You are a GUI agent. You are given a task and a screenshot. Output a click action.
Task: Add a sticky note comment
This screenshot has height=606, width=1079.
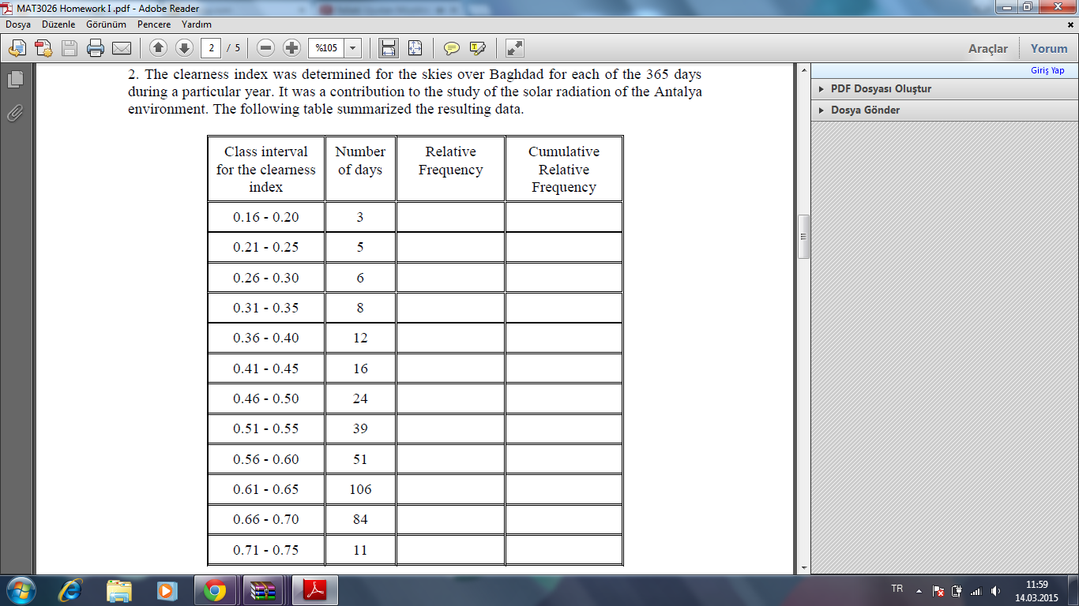451,47
